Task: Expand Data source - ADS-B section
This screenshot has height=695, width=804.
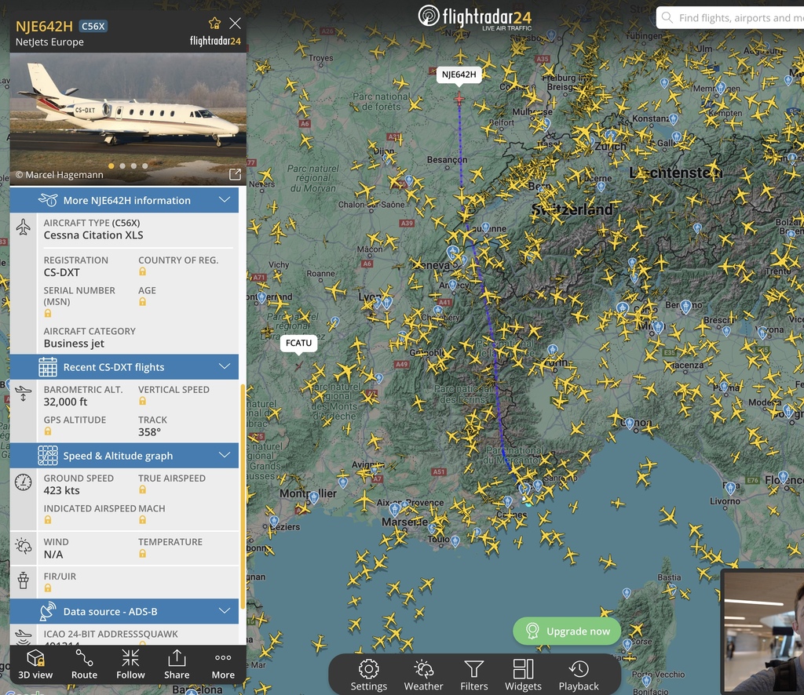Action: pyautogui.click(x=124, y=611)
